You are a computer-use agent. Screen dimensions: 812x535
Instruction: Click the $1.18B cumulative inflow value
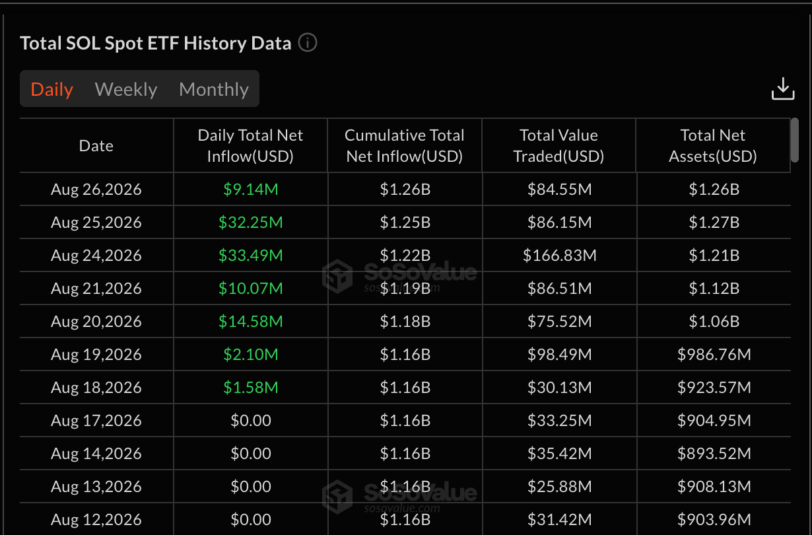pyautogui.click(x=405, y=322)
